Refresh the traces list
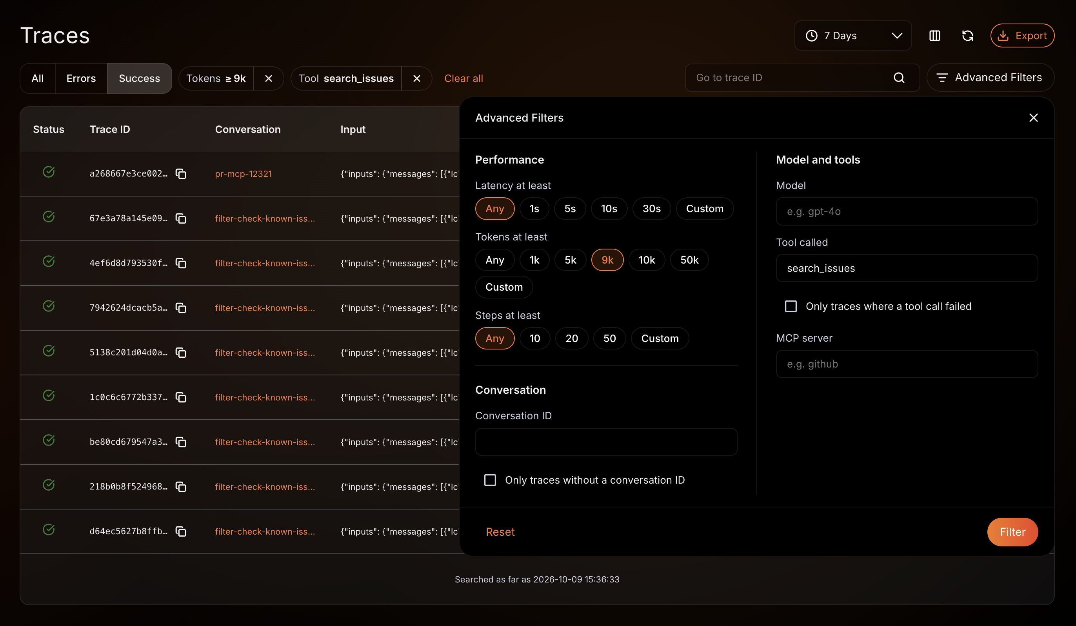This screenshot has width=1076, height=626. point(967,35)
